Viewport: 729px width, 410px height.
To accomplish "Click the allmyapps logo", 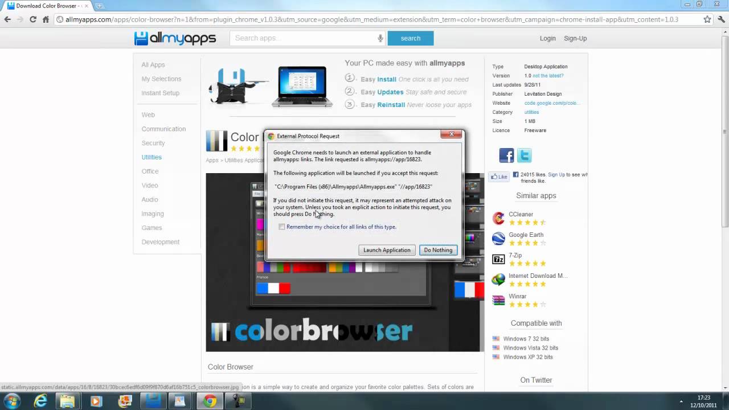I will pos(175,38).
